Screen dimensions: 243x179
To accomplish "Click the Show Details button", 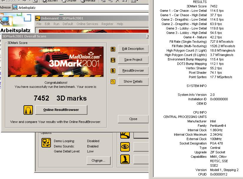I will (x=133, y=82).
